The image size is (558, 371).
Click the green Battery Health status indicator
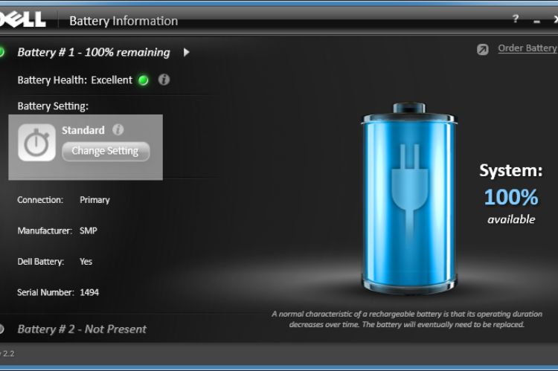coord(144,80)
